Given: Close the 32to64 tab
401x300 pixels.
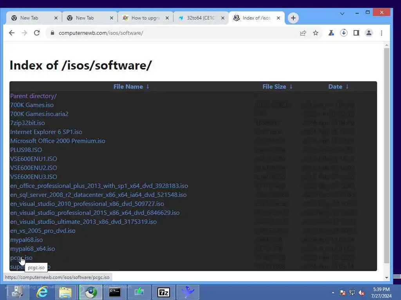Looking at the screenshot, I should [x=223, y=18].
